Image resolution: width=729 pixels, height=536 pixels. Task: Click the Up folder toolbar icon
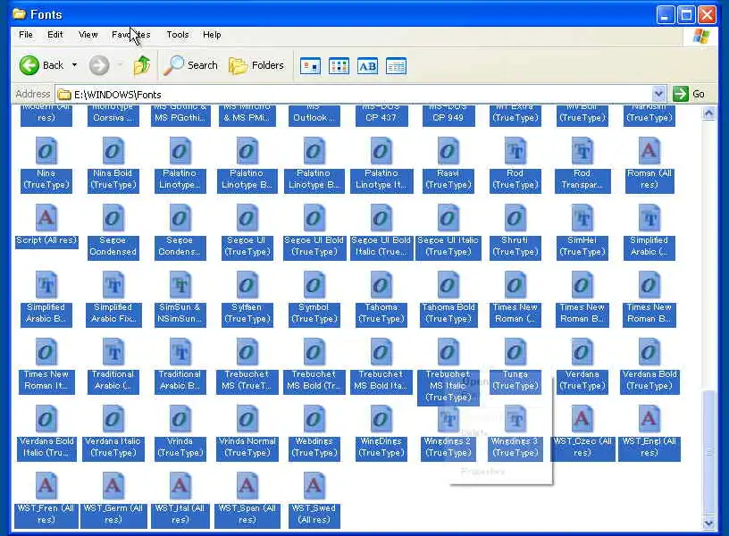click(141, 65)
